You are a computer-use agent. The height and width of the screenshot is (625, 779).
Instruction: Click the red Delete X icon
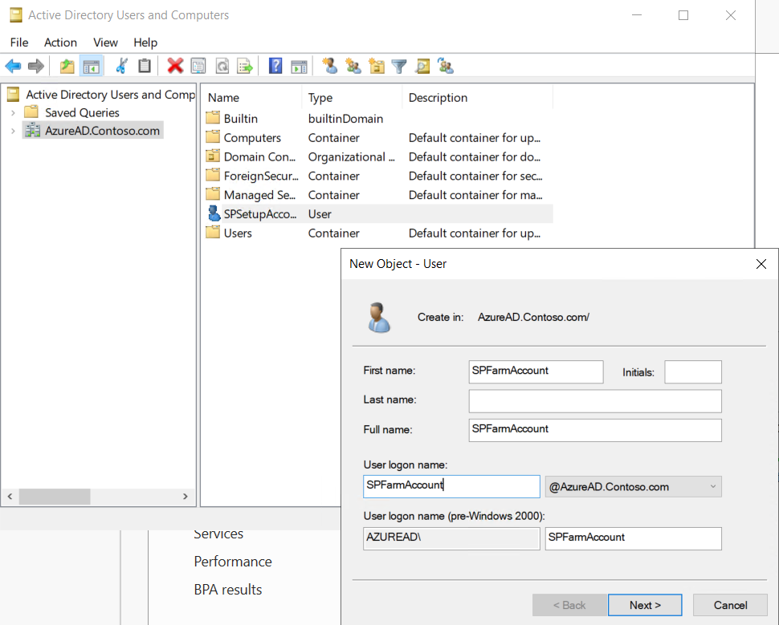pos(175,66)
